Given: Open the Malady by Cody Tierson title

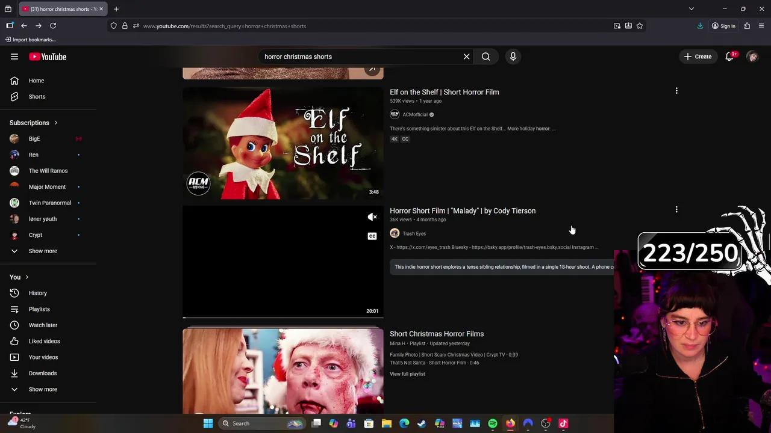Looking at the screenshot, I should tap(463, 211).
